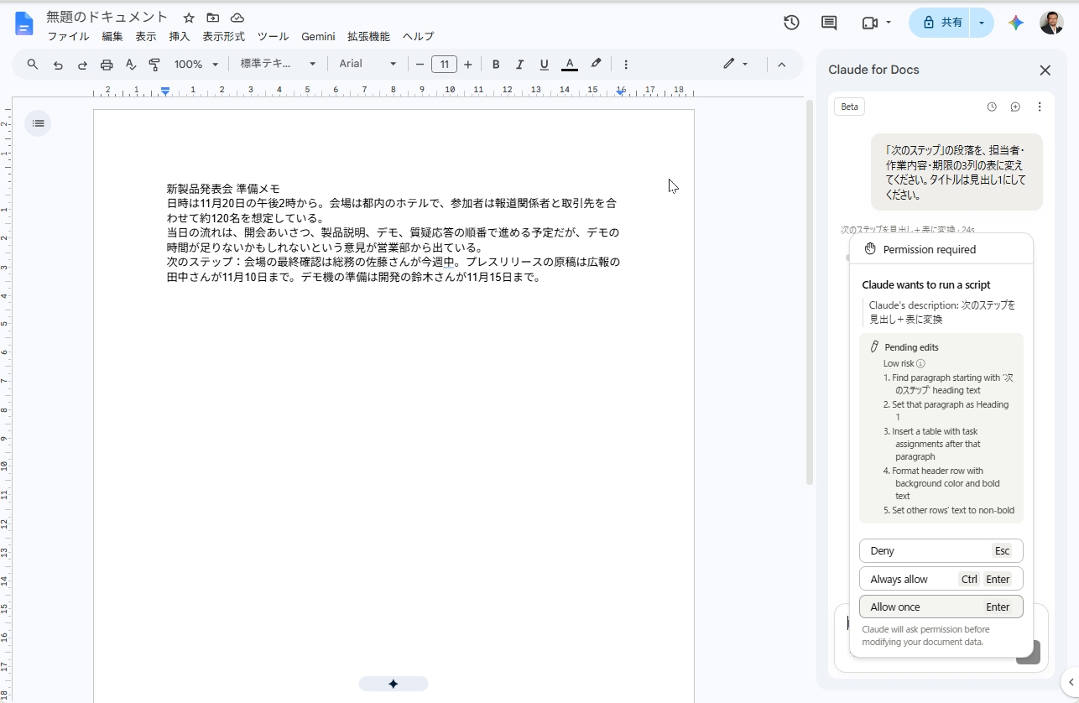Image resolution: width=1079 pixels, height=703 pixels.
Task: Open the 100% zoom dropdown
Action: pos(196,65)
